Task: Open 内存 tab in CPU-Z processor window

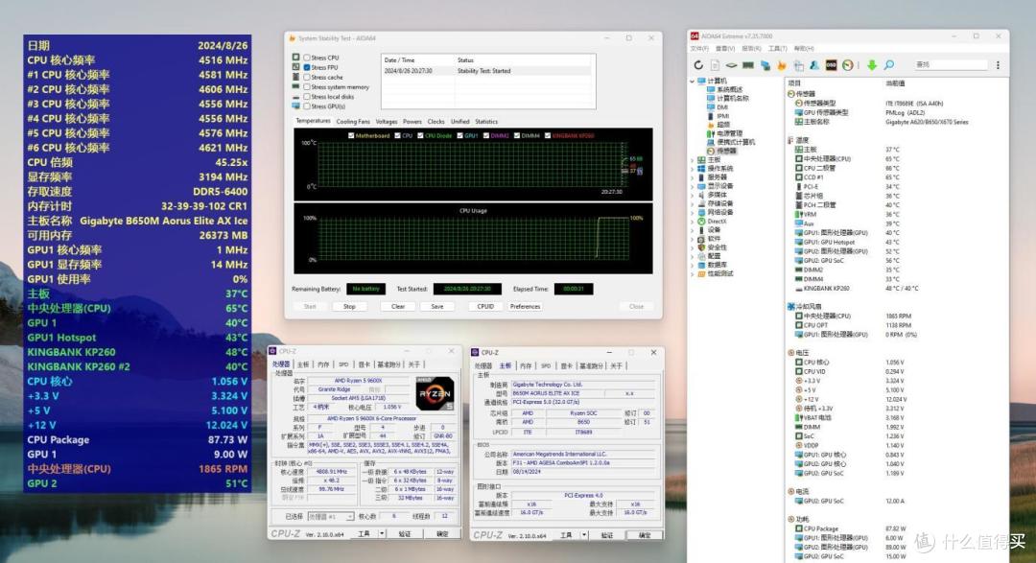Action: pos(323,364)
